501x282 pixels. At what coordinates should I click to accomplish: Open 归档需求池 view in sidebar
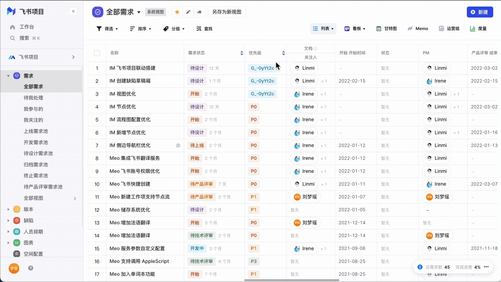point(36,165)
